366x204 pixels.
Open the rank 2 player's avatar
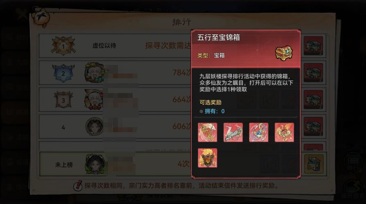[94, 73]
